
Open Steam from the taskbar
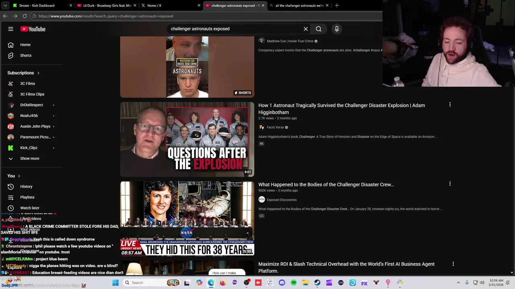click(317, 283)
